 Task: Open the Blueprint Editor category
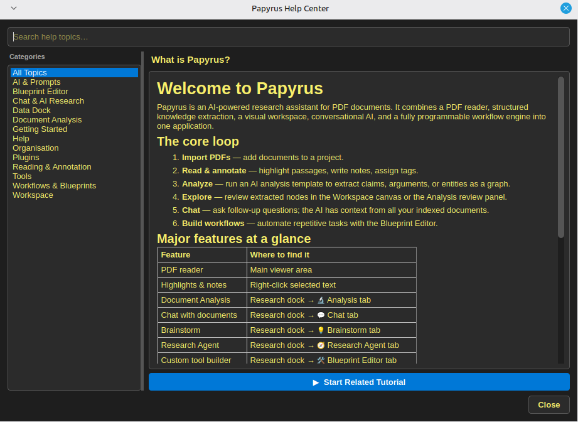tap(75, 92)
